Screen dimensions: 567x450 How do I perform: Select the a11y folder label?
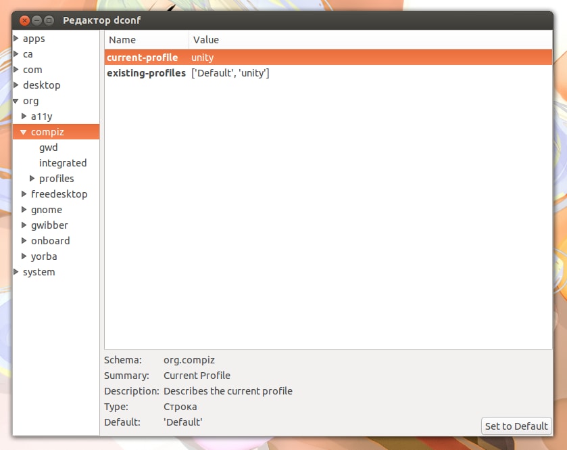click(42, 116)
